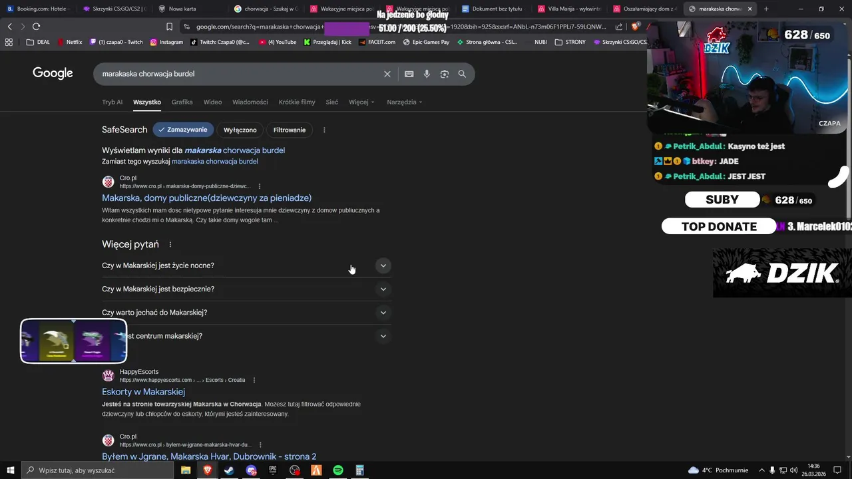Set SafeSearch to Wyłączono

(240, 130)
